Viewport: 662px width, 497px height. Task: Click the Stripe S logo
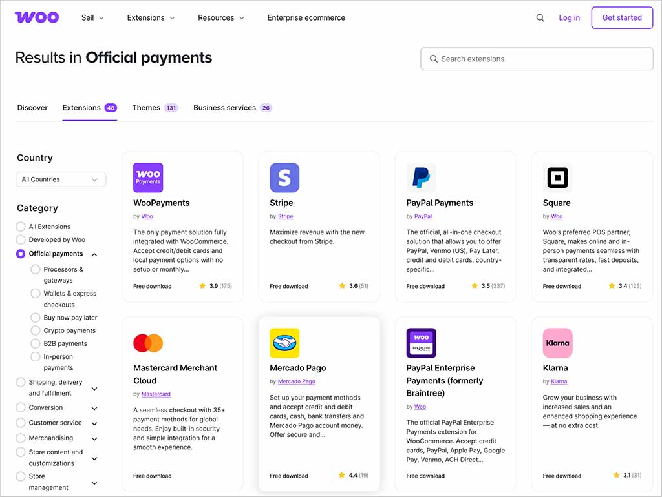(284, 177)
